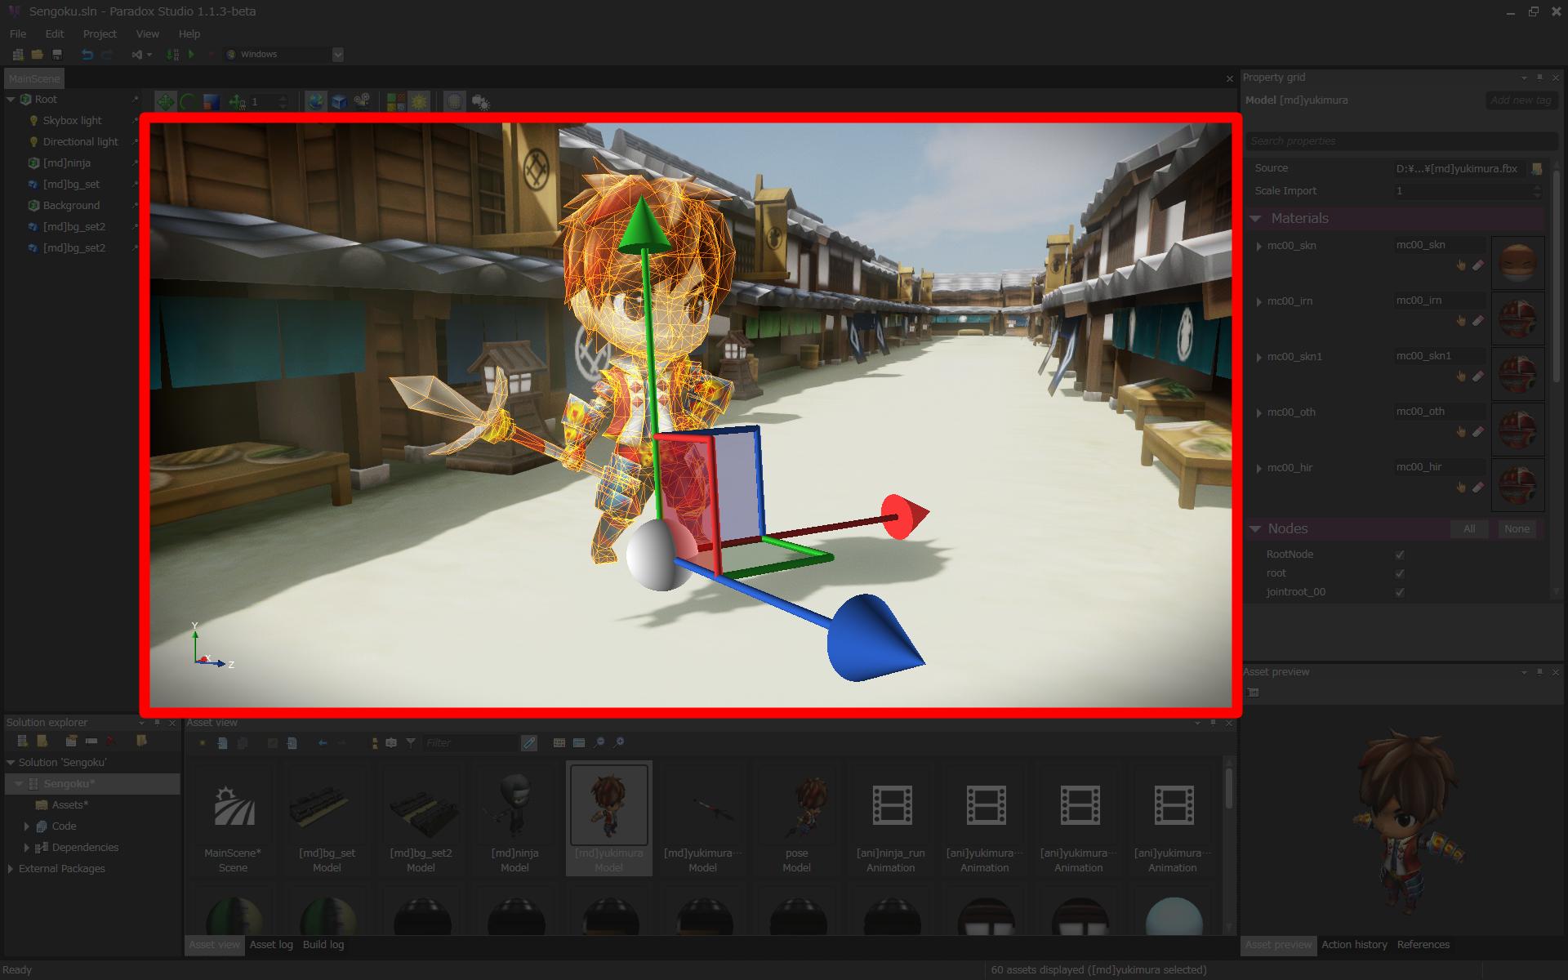Select the [md]ninja model thumbnail
This screenshot has height=980, width=1568.
[x=514, y=806]
